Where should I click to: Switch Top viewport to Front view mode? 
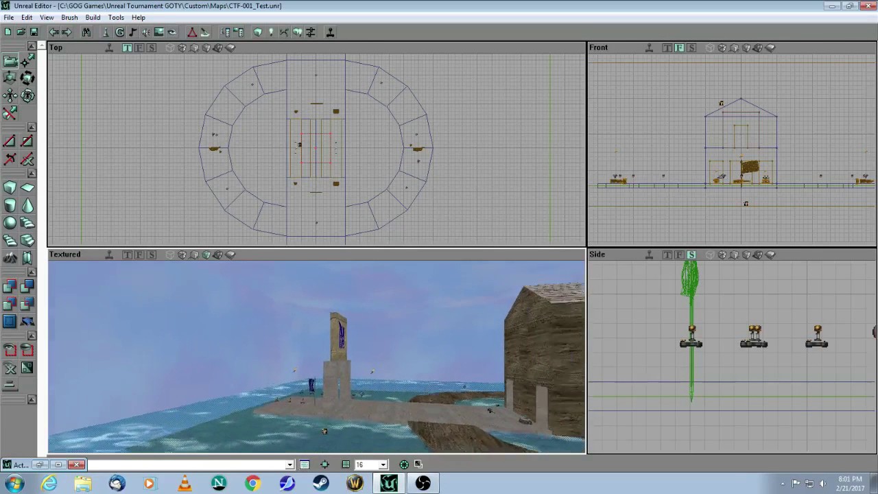(x=139, y=48)
